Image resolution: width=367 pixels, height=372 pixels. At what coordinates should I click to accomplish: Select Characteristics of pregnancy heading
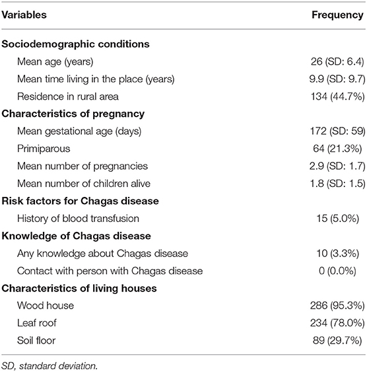(x=73, y=114)
